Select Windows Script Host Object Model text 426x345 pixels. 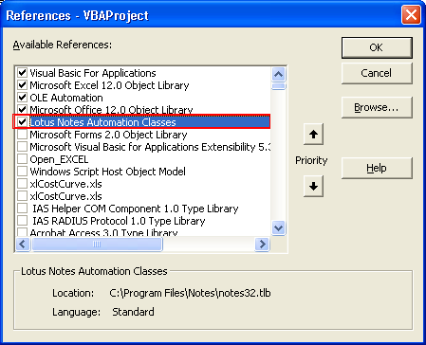[107, 172]
